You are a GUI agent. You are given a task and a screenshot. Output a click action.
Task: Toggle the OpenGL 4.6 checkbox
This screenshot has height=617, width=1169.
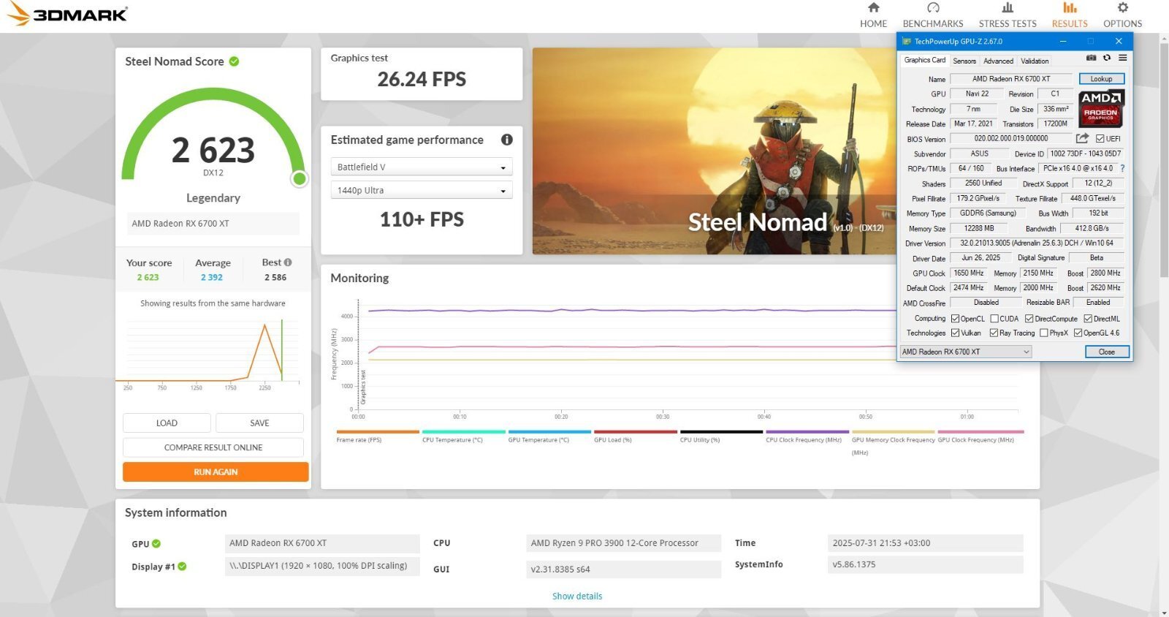[x=1078, y=333]
